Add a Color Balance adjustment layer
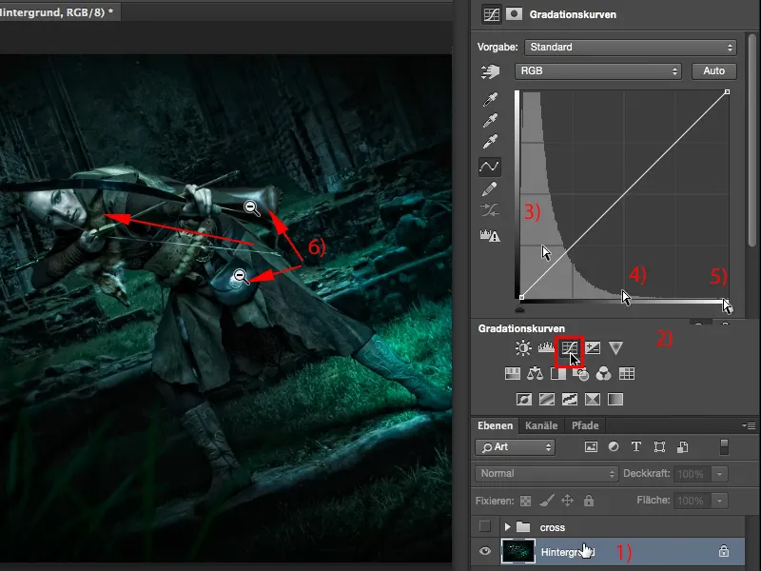The width and height of the screenshot is (761, 571). (x=536, y=373)
